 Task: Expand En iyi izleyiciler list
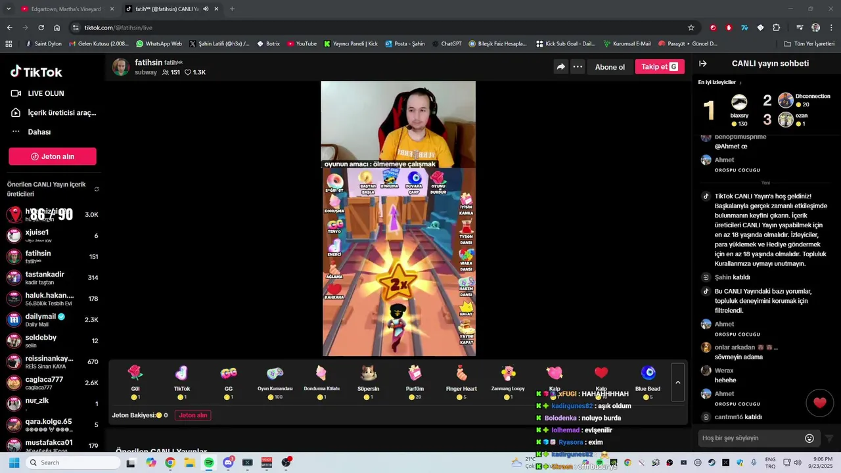click(x=720, y=82)
